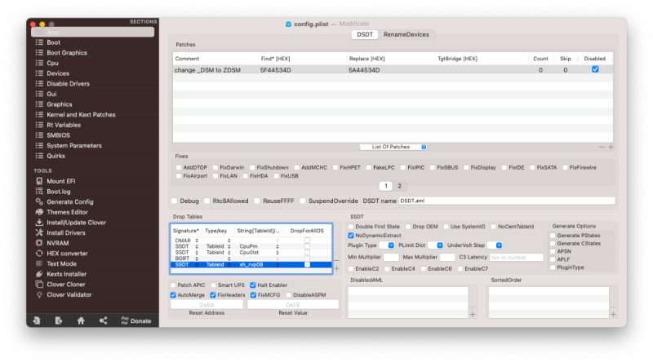Image resolution: width=653 pixels, height=362 pixels.
Task: Enable the FixUSB fix
Action: [276, 176]
